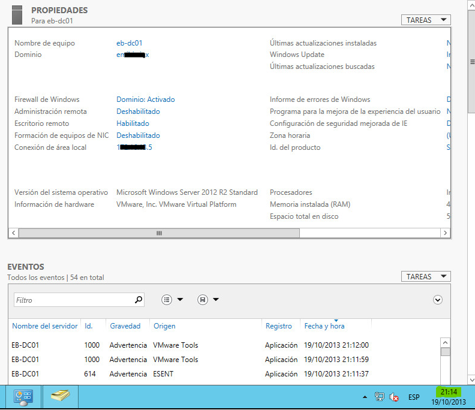475x410 pixels.
Task: Click Zona horaria label
Action: (x=290, y=135)
